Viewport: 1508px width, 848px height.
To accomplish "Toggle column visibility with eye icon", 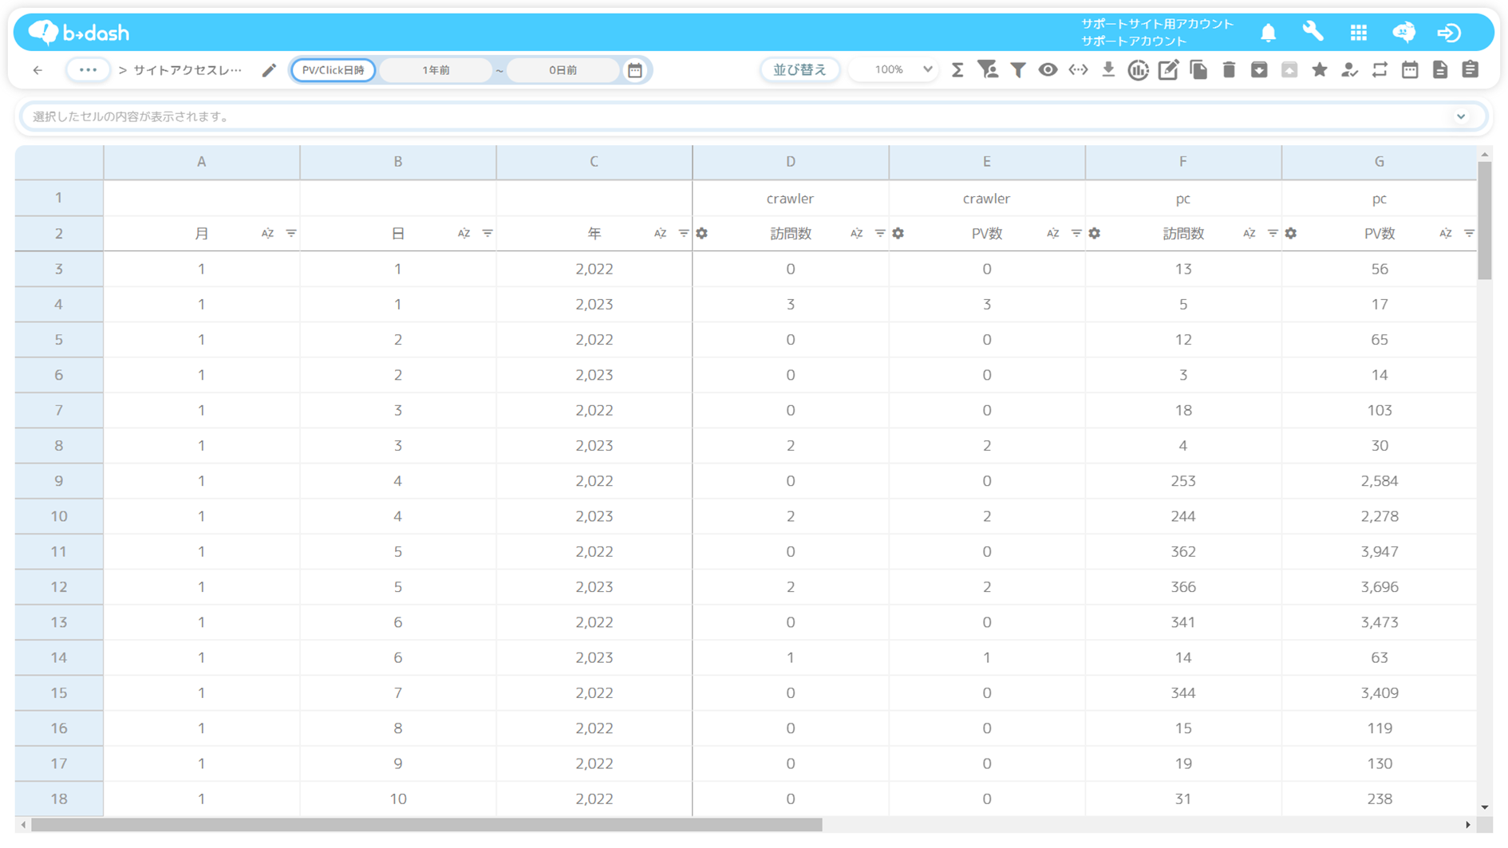I will [x=1048, y=70].
